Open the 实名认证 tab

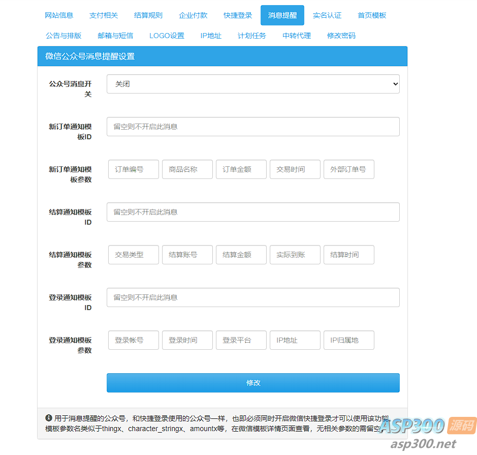click(x=327, y=15)
